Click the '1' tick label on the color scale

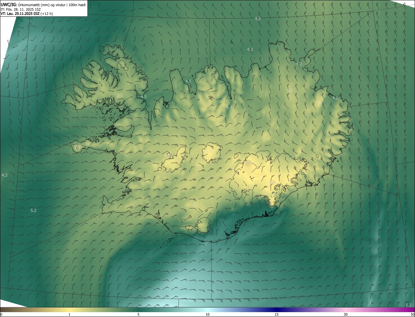click(x=69, y=314)
